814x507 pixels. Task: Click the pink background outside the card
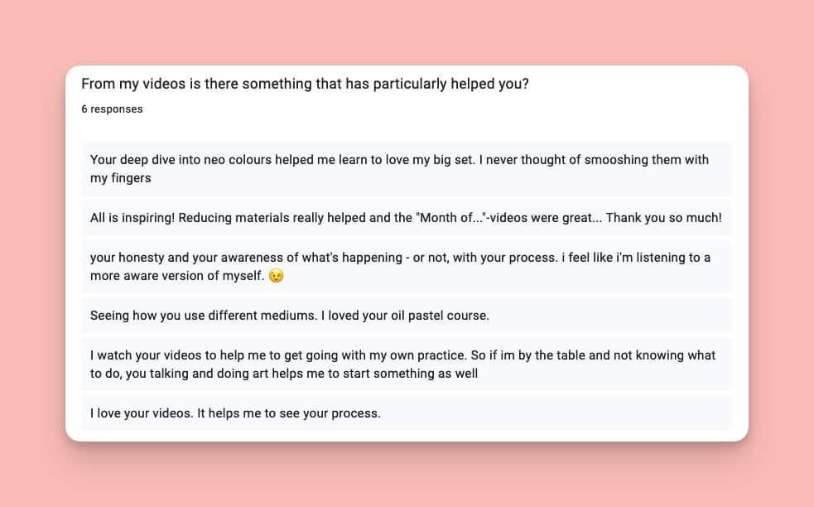[x=407, y=31]
